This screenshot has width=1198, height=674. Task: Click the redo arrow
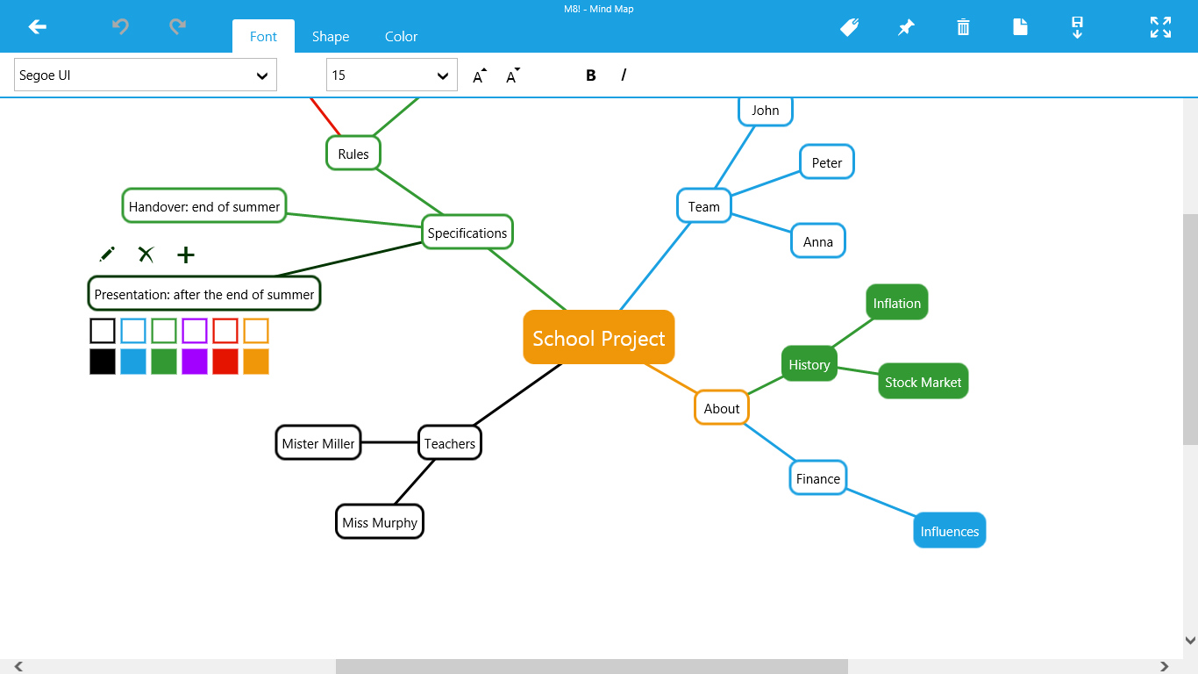tap(177, 27)
